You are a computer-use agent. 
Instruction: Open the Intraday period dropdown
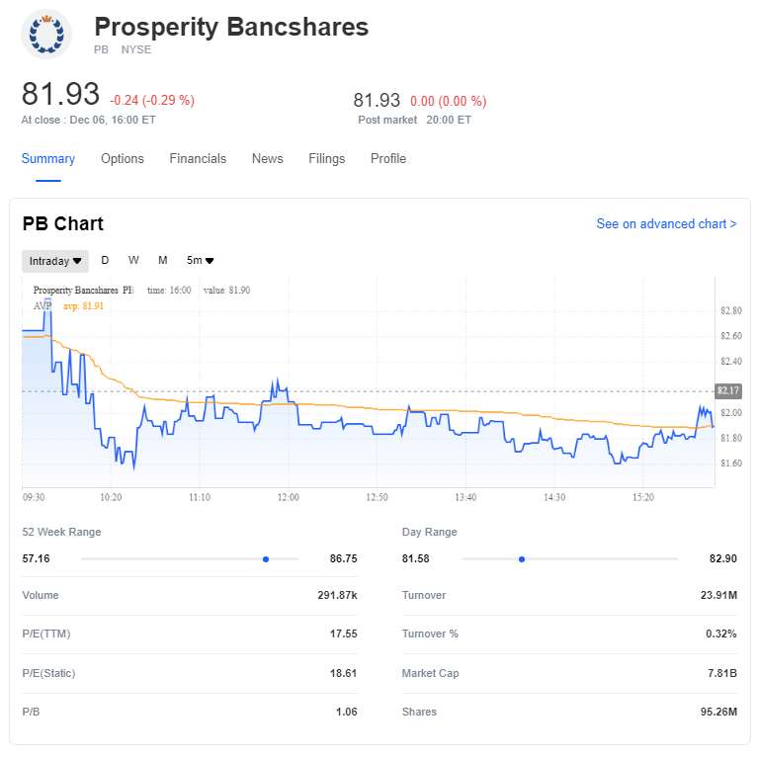pyautogui.click(x=55, y=261)
